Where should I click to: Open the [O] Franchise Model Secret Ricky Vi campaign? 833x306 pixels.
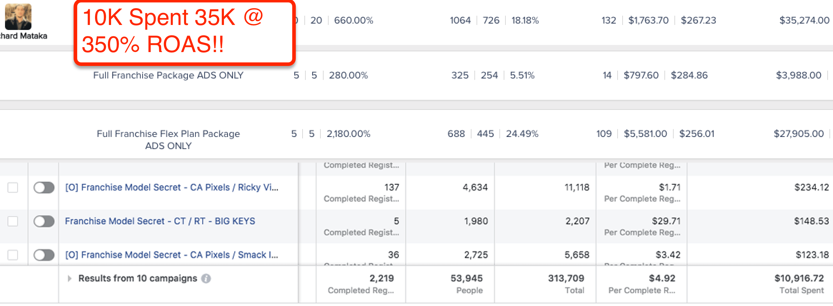(171, 188)
